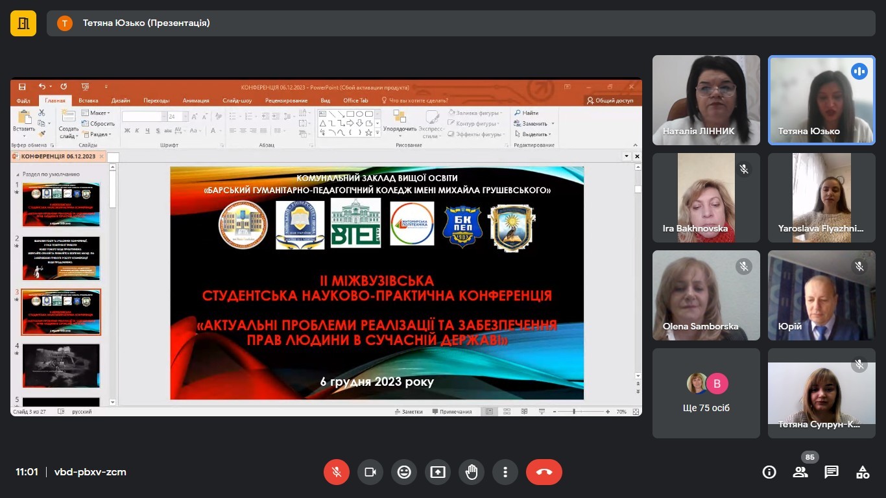Open the three-dot more options menu

(x=505, y=472)
